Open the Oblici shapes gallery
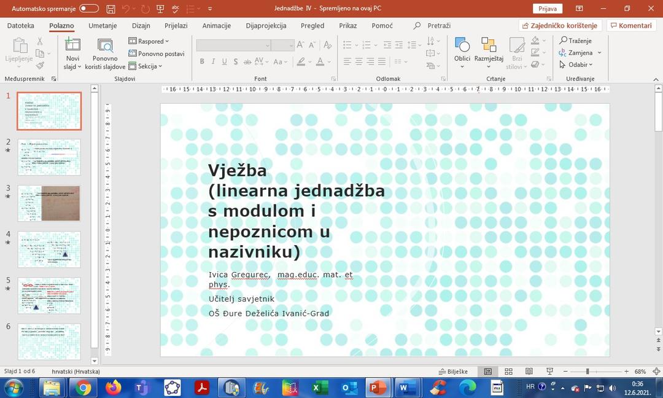The height and width of the screenshot is (398, 663). pos(462,50)
